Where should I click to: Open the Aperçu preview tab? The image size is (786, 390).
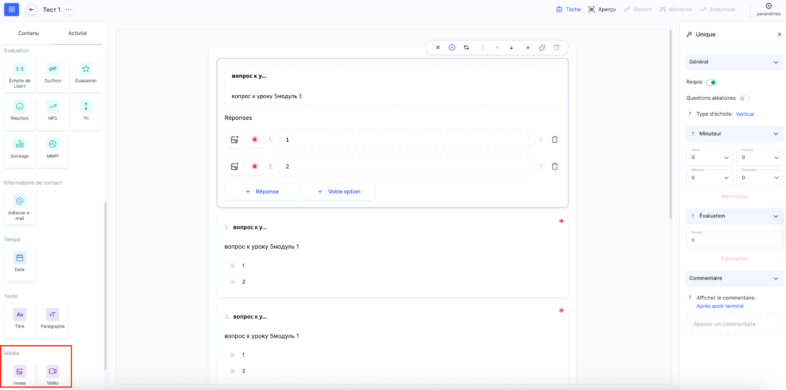(602, 9)
